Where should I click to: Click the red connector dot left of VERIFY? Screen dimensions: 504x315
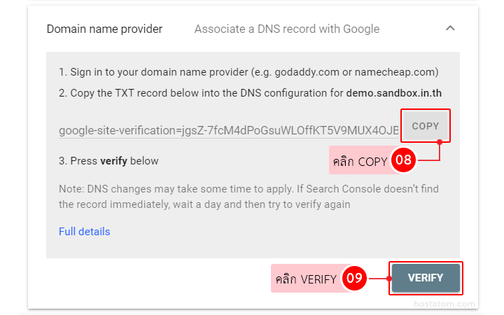point(387,278)
